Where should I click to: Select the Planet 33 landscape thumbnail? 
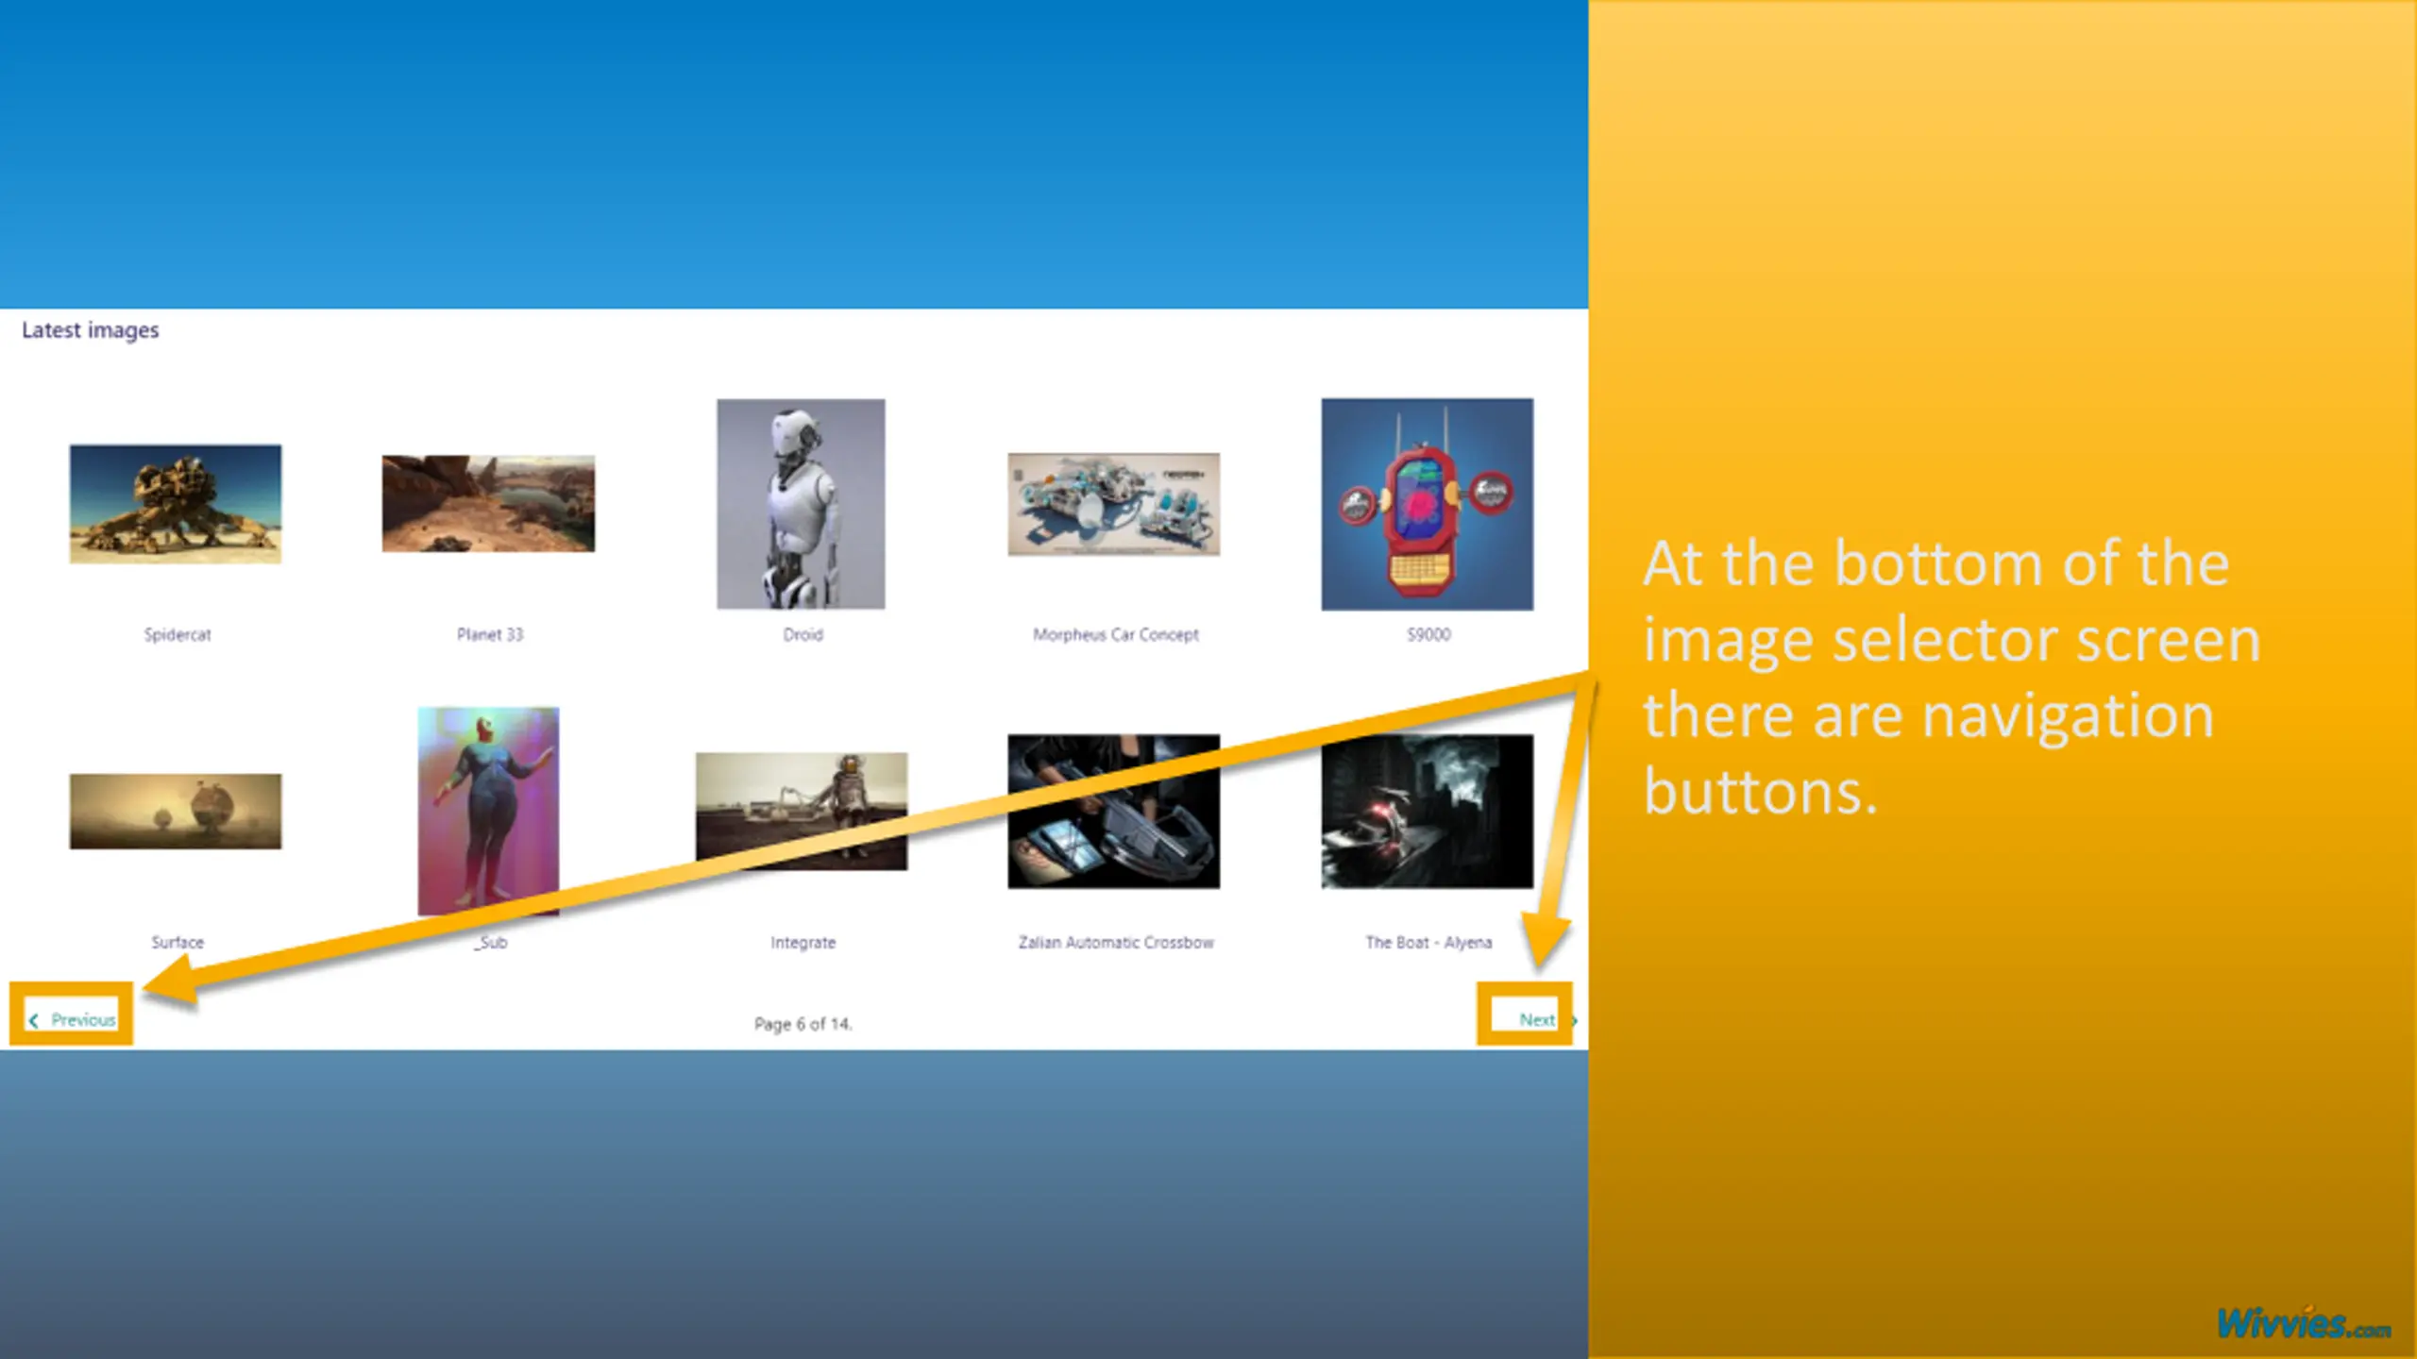click(488, 503)
